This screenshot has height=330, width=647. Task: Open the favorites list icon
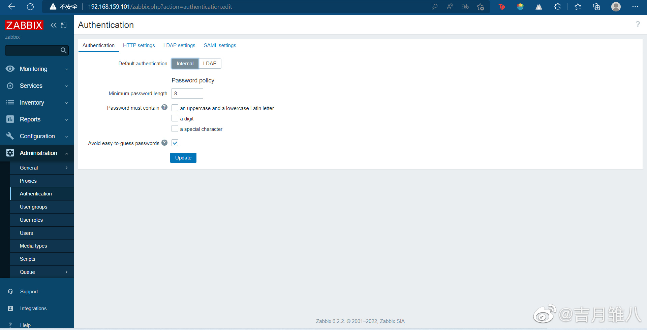[x=578, y=7]
